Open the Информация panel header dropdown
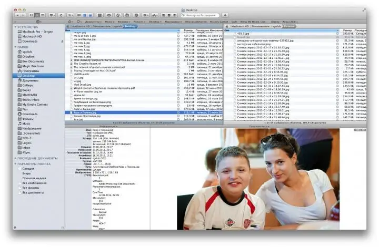379x247 pixels. 108,127
